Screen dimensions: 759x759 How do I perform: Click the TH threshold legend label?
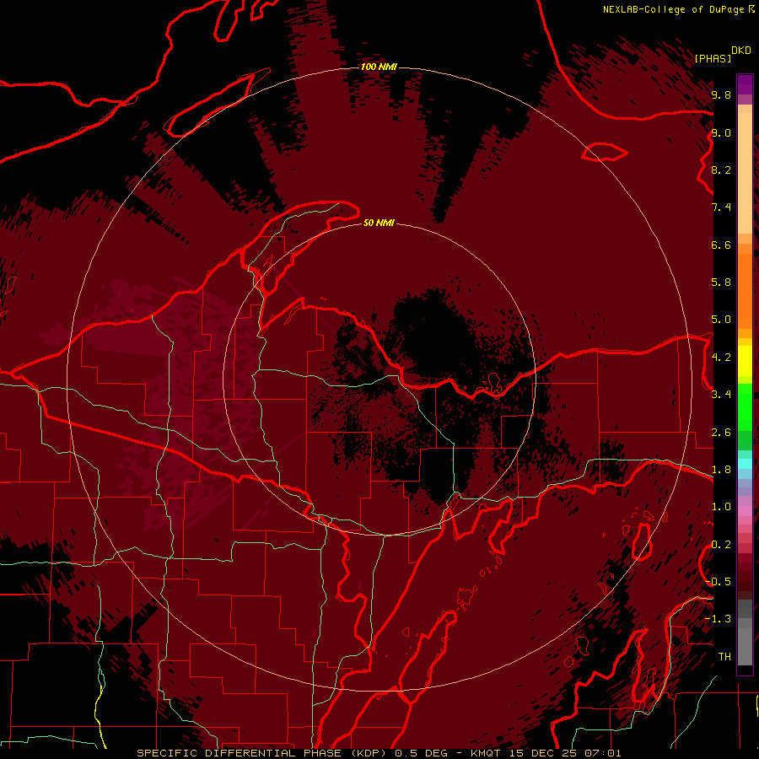coord(724,657)
